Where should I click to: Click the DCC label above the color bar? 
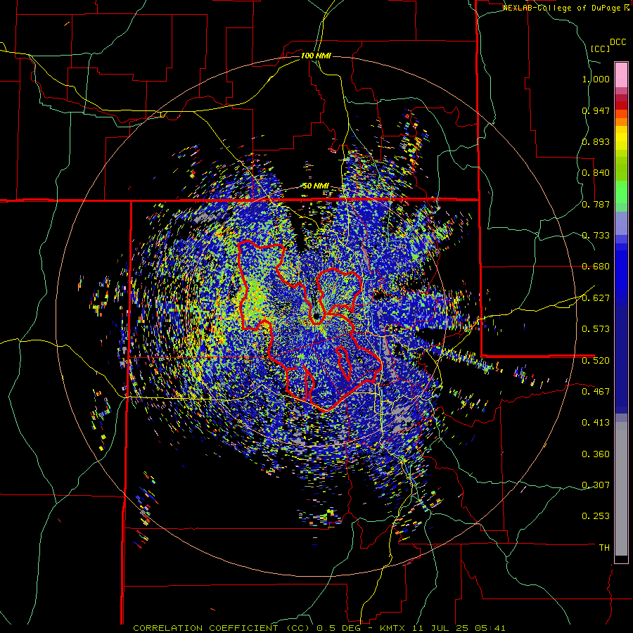point(618,42)
